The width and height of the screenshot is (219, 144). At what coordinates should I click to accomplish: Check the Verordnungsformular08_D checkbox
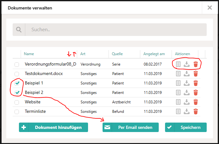coord(17,65)
